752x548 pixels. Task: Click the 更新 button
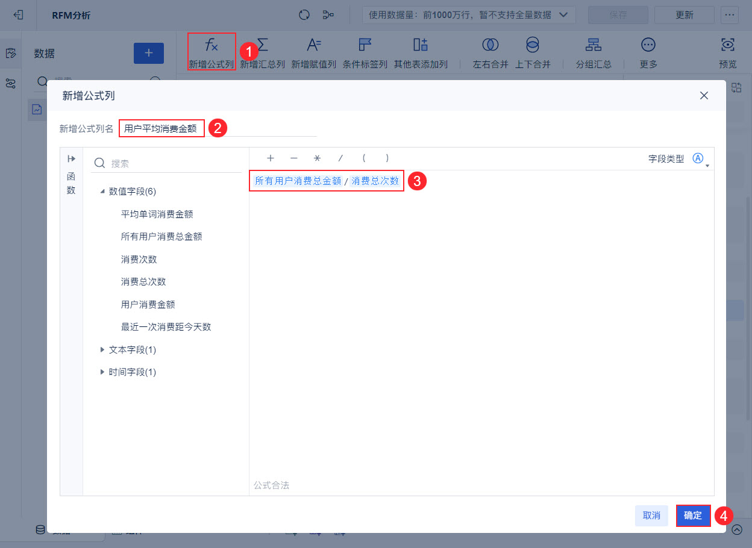[x=685, y=15]
